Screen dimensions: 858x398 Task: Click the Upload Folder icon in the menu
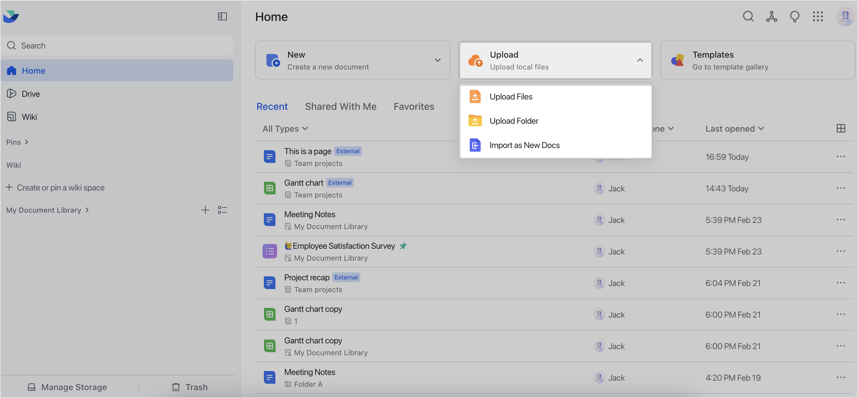[475, 121]
